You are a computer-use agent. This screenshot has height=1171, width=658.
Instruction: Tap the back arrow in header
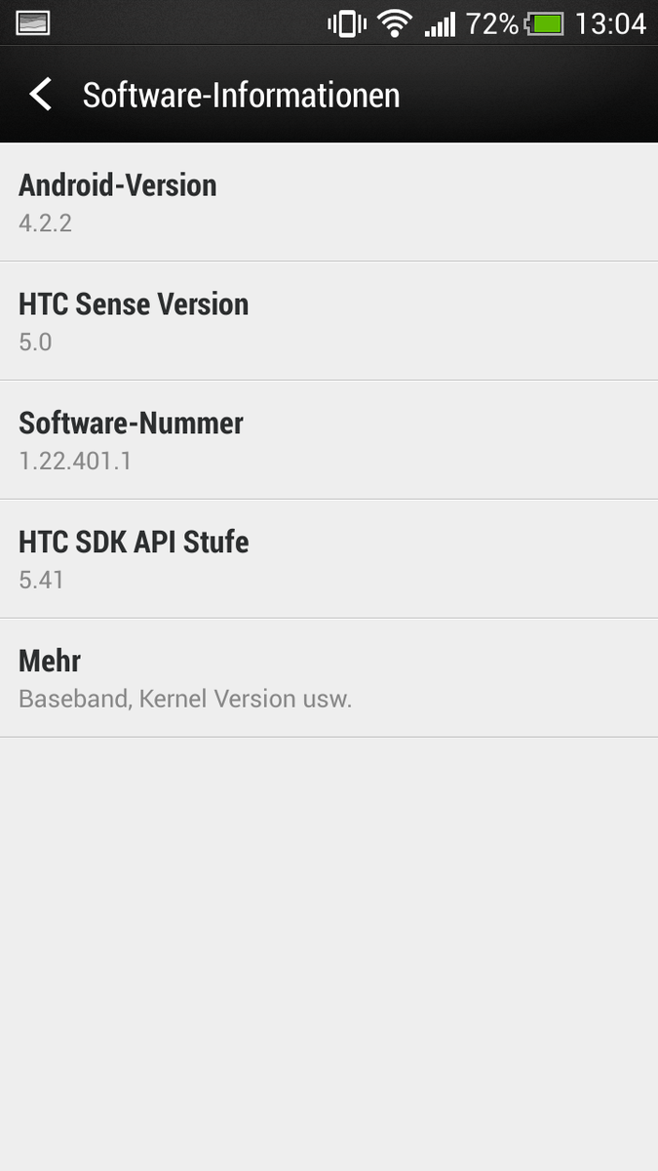coord(40,95)
